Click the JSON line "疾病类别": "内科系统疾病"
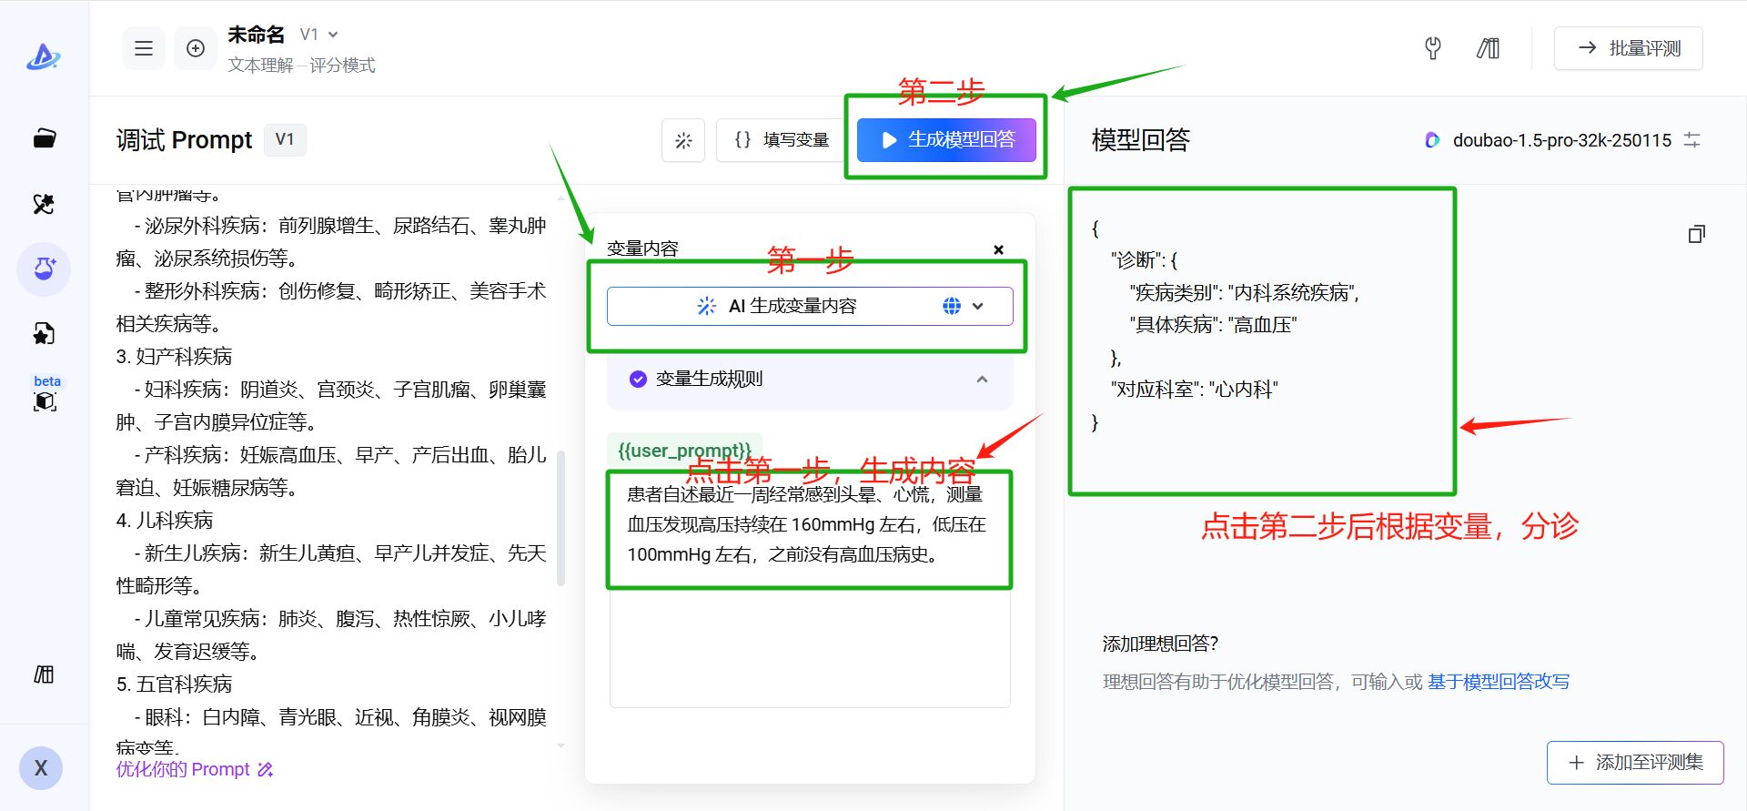 click(x=1244, y=292)
